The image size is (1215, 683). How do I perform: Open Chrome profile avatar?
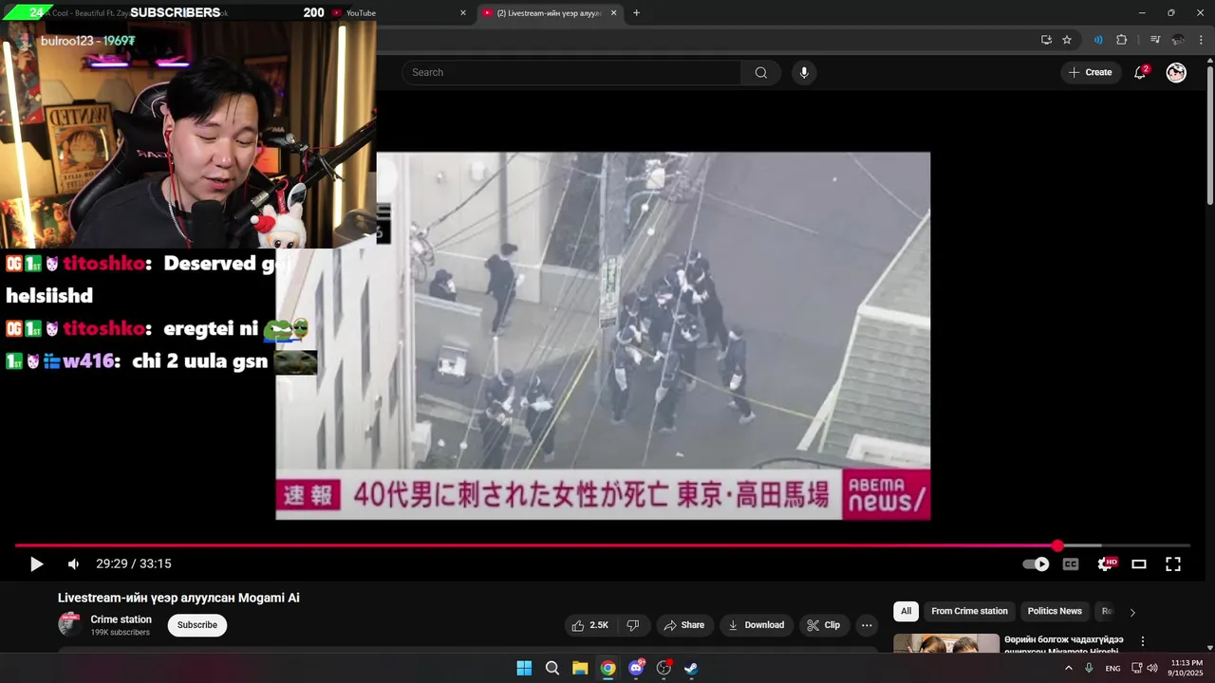click(x=1178, y=40)
